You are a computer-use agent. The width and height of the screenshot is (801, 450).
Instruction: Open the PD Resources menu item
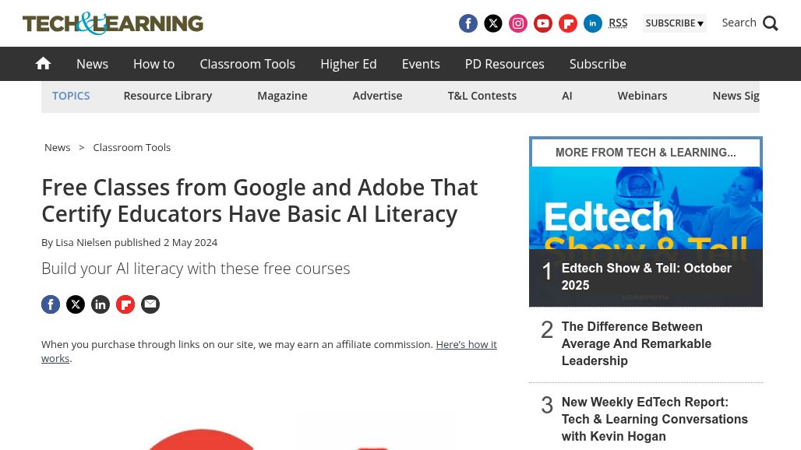504,64
